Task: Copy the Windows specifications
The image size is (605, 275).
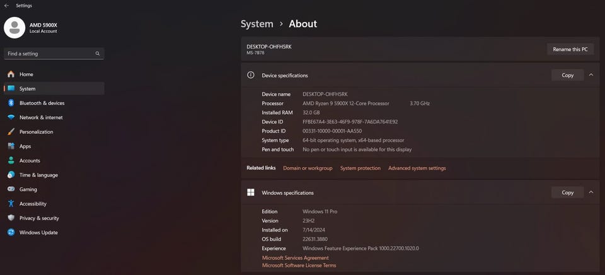Action: coord(567,192)
